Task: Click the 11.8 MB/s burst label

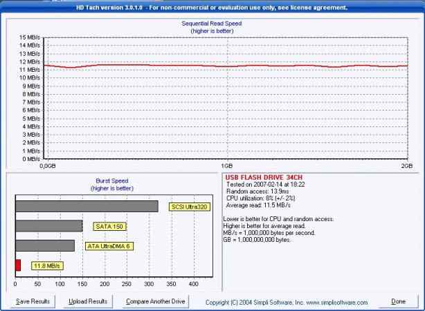Action: (x=47, y=266)
